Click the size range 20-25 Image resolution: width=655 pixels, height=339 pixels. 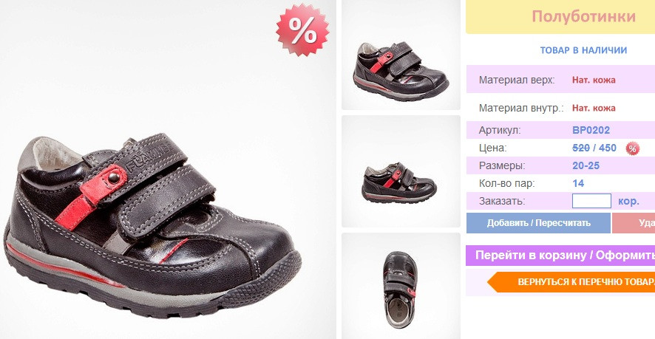(x=586, y=165)
